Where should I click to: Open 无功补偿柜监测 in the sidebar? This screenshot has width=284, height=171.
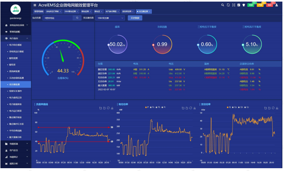point(16,78)
